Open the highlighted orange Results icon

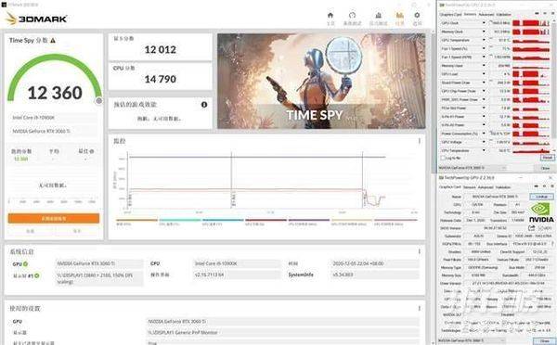399,15
